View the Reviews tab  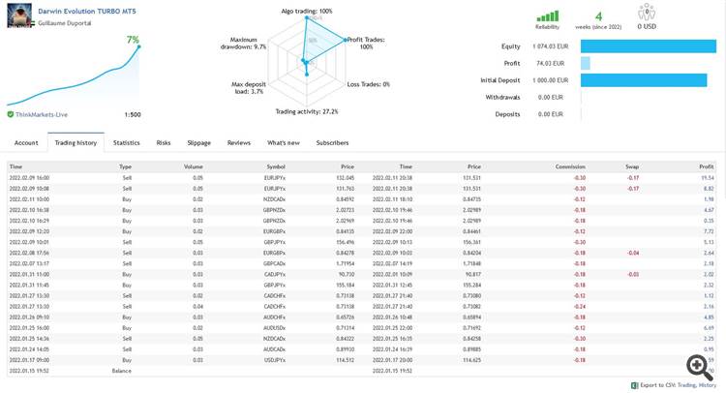(x=239, y=142)
